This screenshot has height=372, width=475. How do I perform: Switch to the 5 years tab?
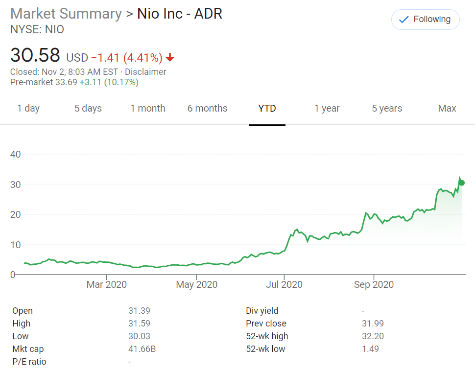[387, 108]
